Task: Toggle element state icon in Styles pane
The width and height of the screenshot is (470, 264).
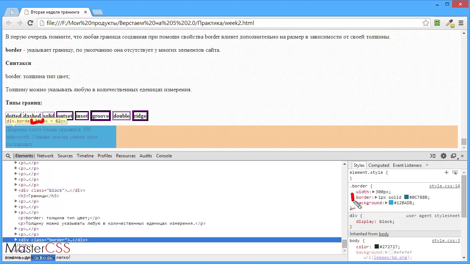Action: click(455, 172)
